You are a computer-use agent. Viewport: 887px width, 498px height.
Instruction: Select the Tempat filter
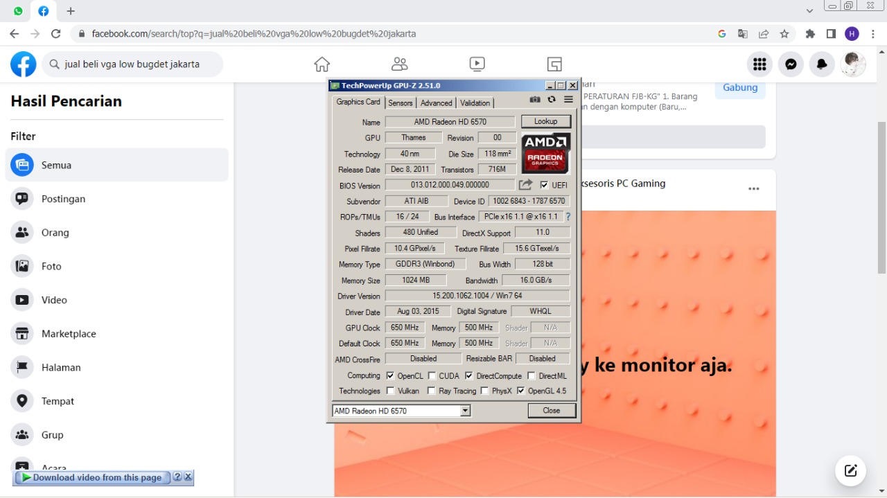click(117, 401)
